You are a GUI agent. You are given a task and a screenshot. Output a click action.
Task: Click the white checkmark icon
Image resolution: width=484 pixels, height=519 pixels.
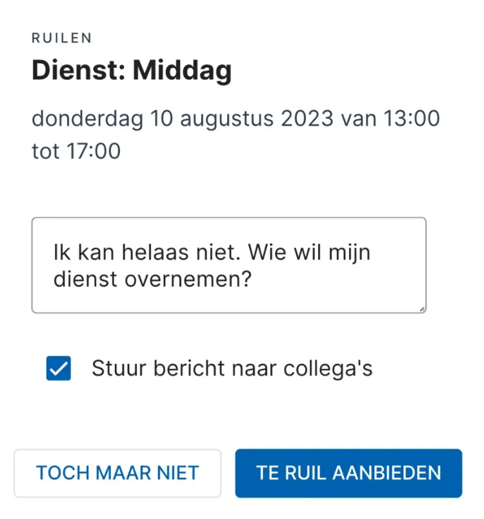(58, 369)
